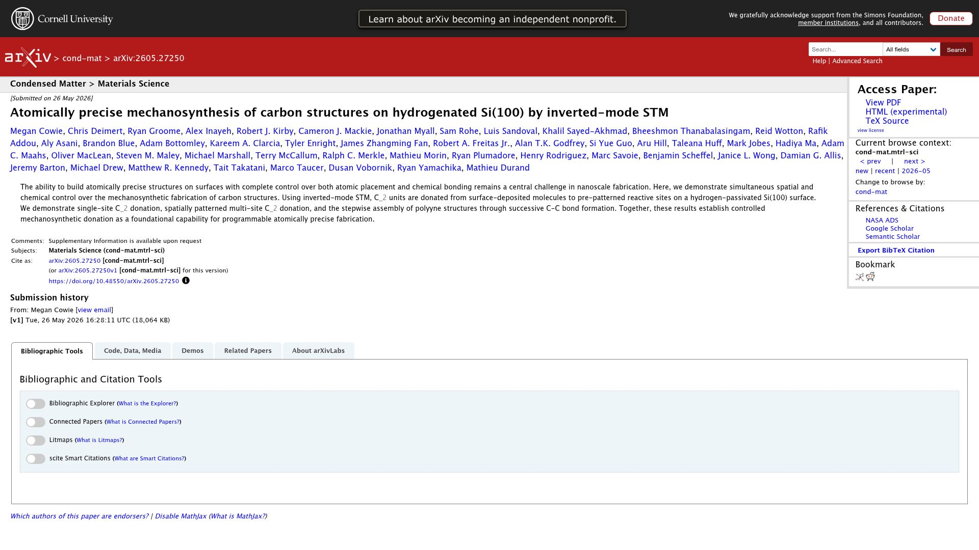Open the View PDF link
This screenshot has width=979, height=550.
coord(883,102)
